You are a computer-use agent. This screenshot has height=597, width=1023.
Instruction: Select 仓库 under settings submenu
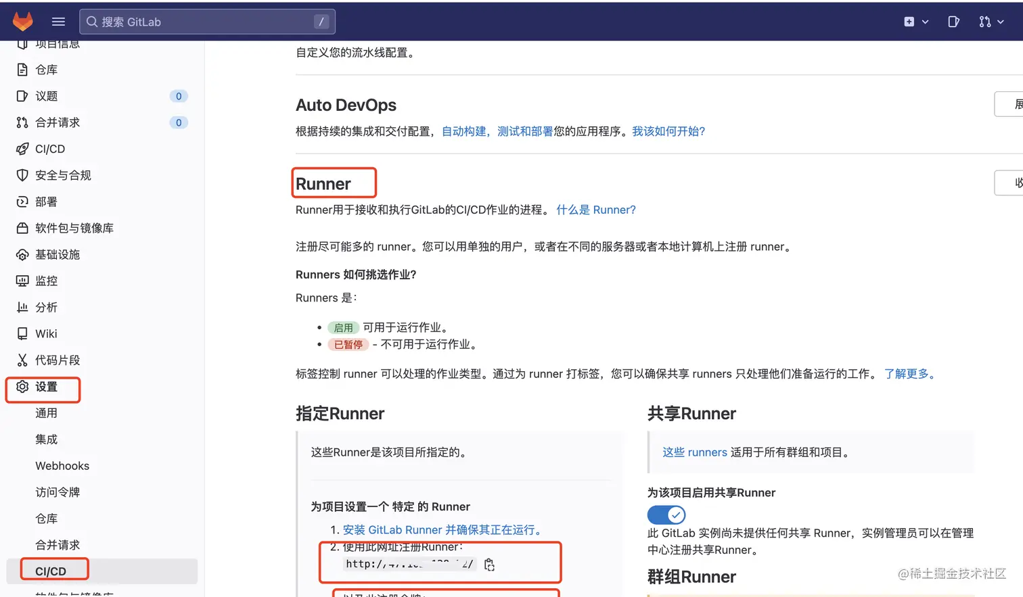pos(46,519)
